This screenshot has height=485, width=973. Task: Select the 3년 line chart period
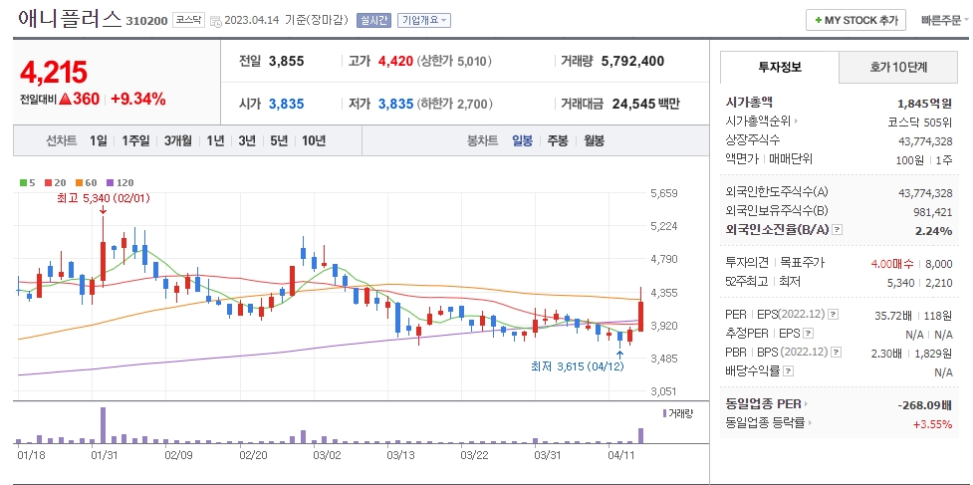(247, 140)
